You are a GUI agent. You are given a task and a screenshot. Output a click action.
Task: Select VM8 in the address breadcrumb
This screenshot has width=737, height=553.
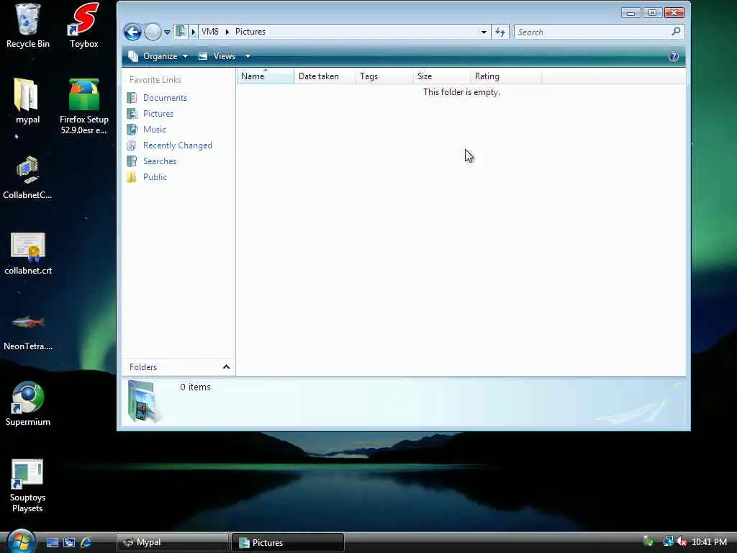point(210,32)
